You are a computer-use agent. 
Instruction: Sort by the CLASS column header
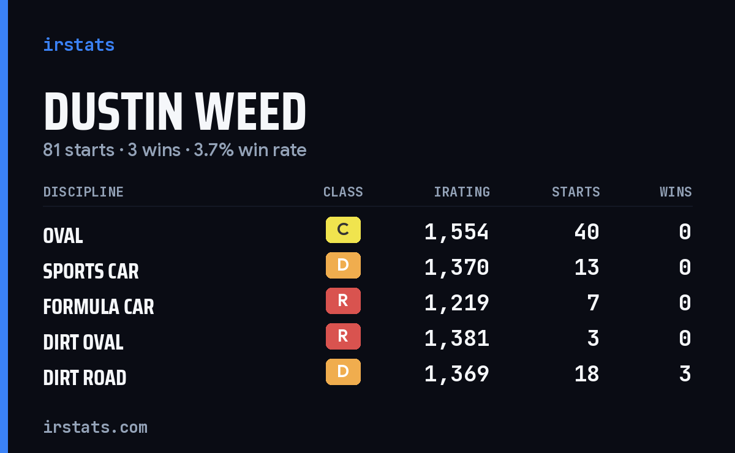343,192
